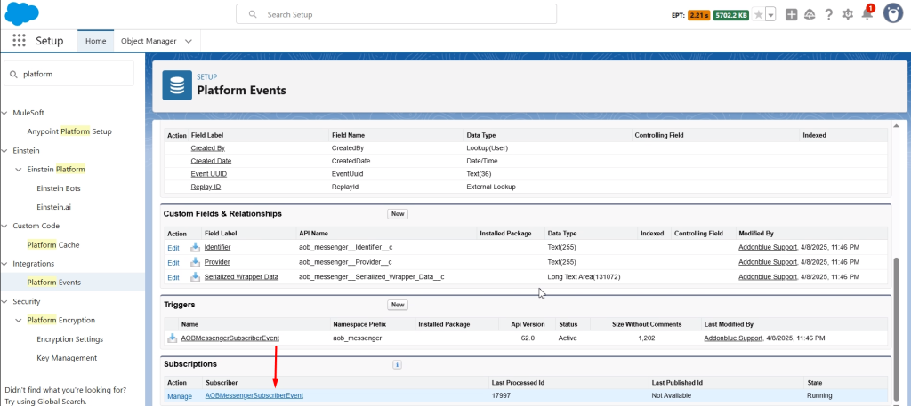Open the Created Date standard field
Screen dimensions: 911x406
pos(210,161)
